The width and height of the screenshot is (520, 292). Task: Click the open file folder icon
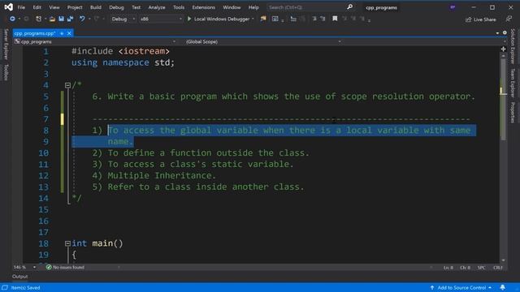pyautogui.click(x=52, y=19)
